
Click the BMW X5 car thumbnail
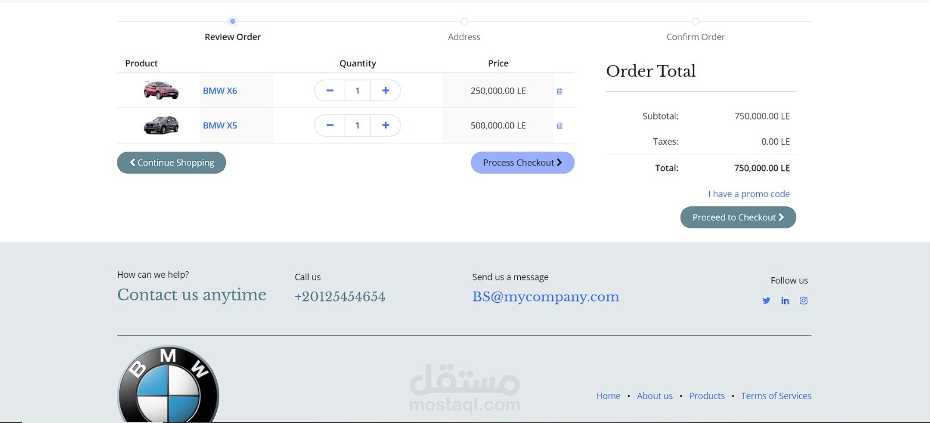(x=161, y=125)
